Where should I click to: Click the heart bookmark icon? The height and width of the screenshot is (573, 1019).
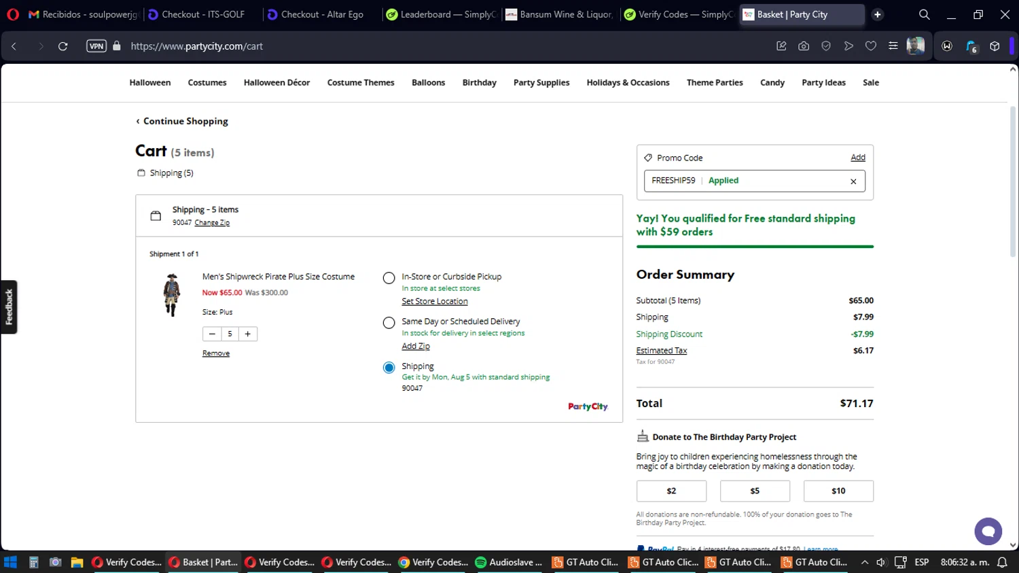(871, 46)
